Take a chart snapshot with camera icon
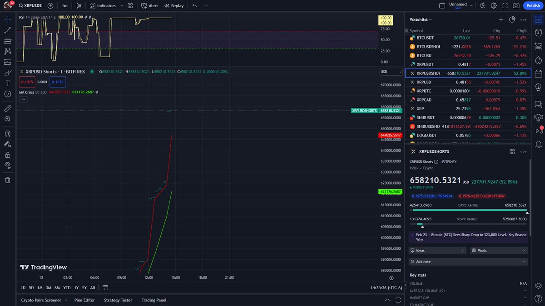Viewport: 545px width, 306px height. [x=516, y=6]
